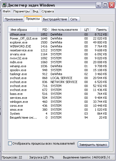The width and height of the screenshot is (116, 161).
Task: Open the Файл menu
Action: click(x=6, y=11)
